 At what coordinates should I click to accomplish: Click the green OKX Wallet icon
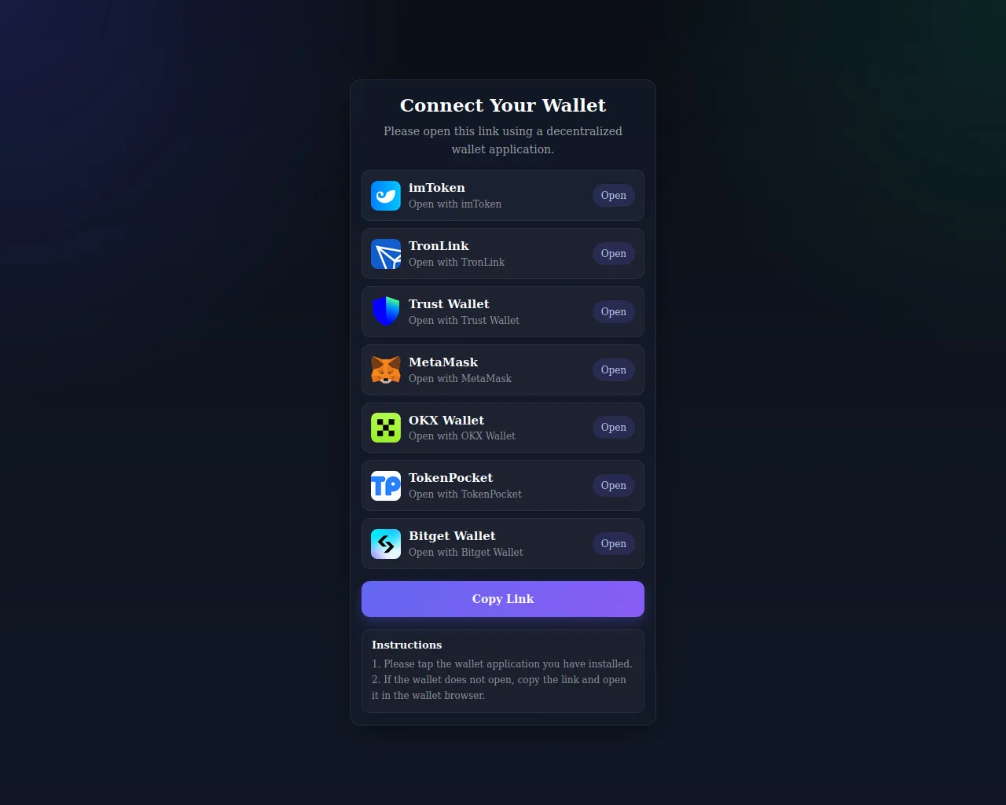386,428
